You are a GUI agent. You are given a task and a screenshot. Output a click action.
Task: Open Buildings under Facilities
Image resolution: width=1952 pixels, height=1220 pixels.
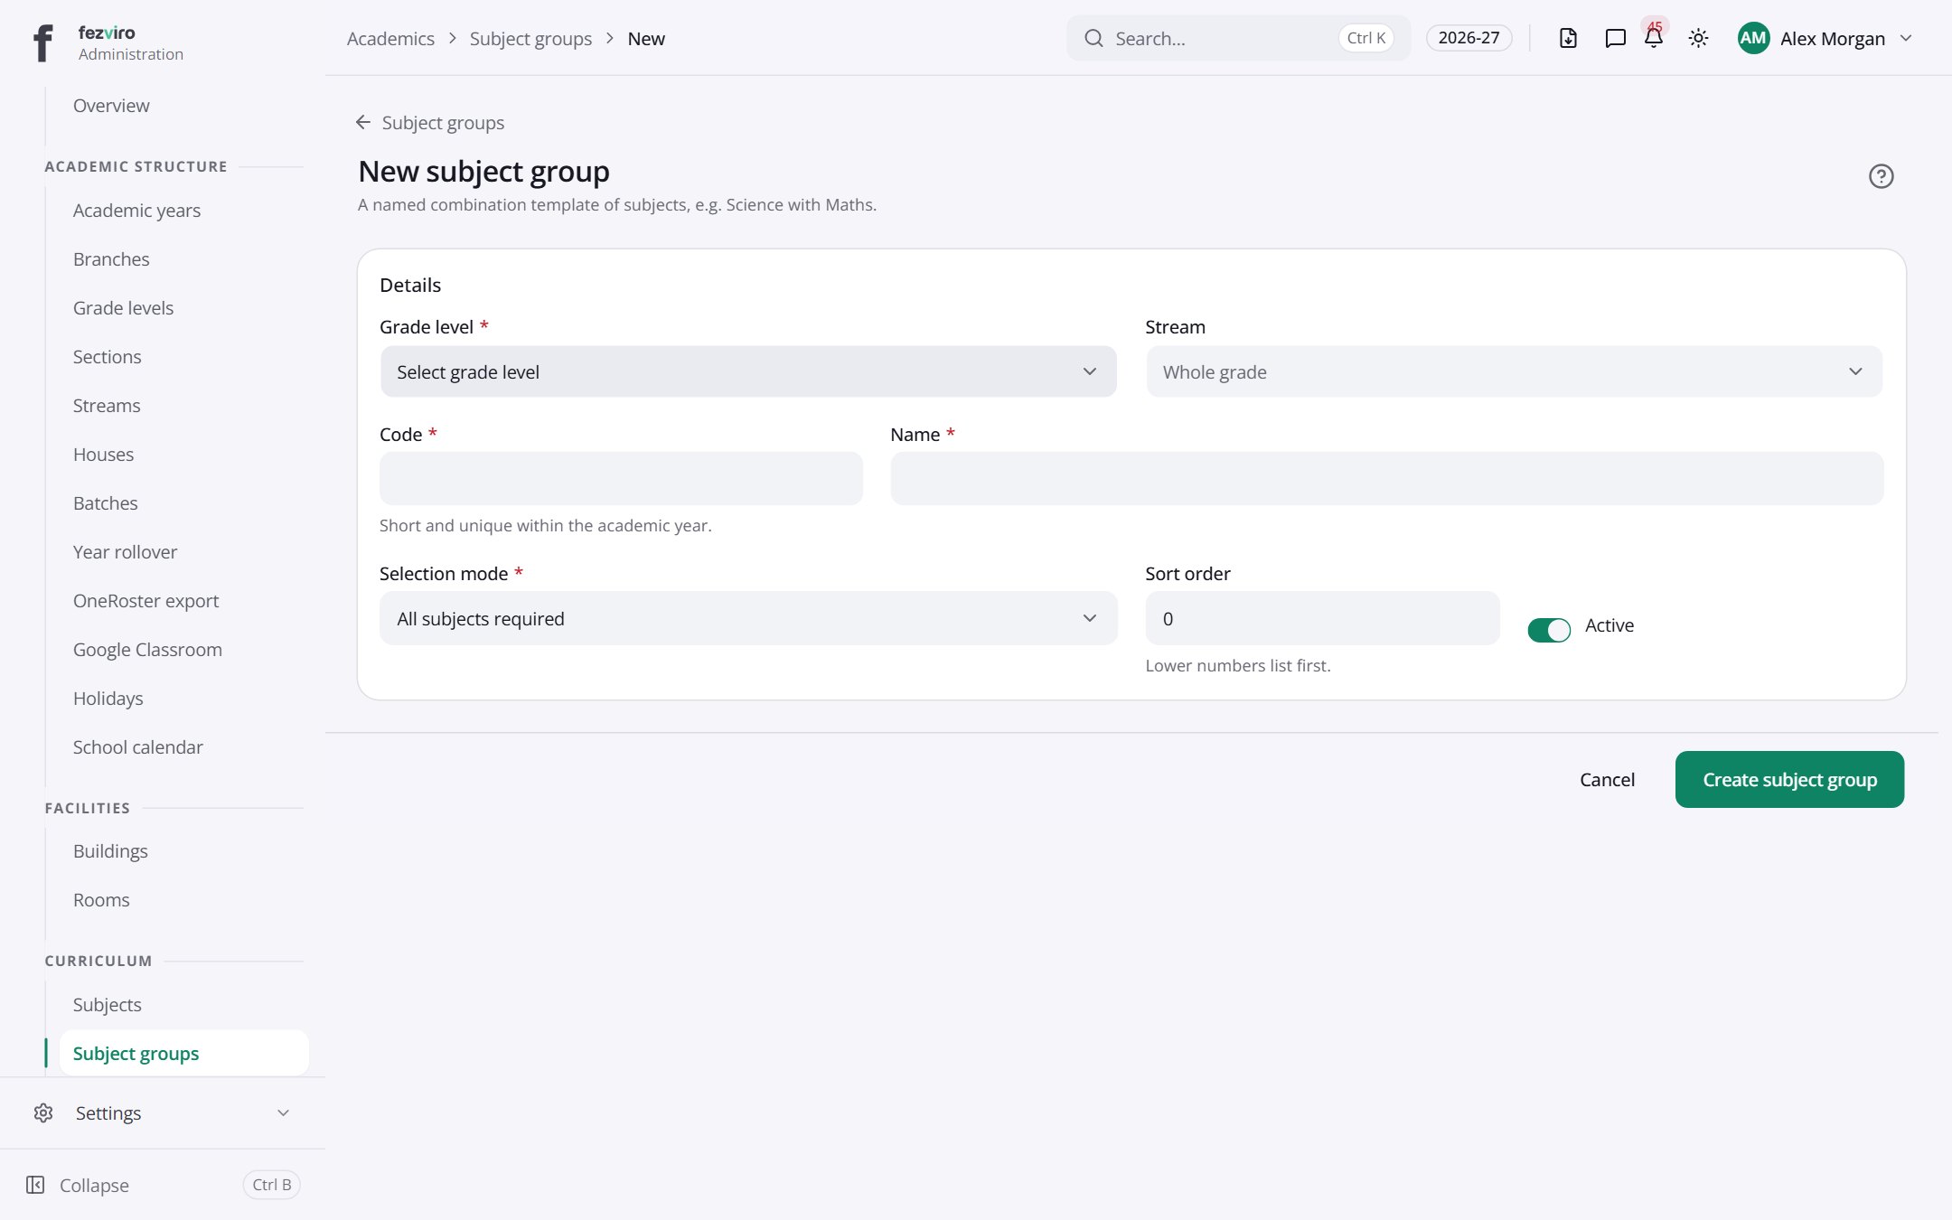point(110,851)
